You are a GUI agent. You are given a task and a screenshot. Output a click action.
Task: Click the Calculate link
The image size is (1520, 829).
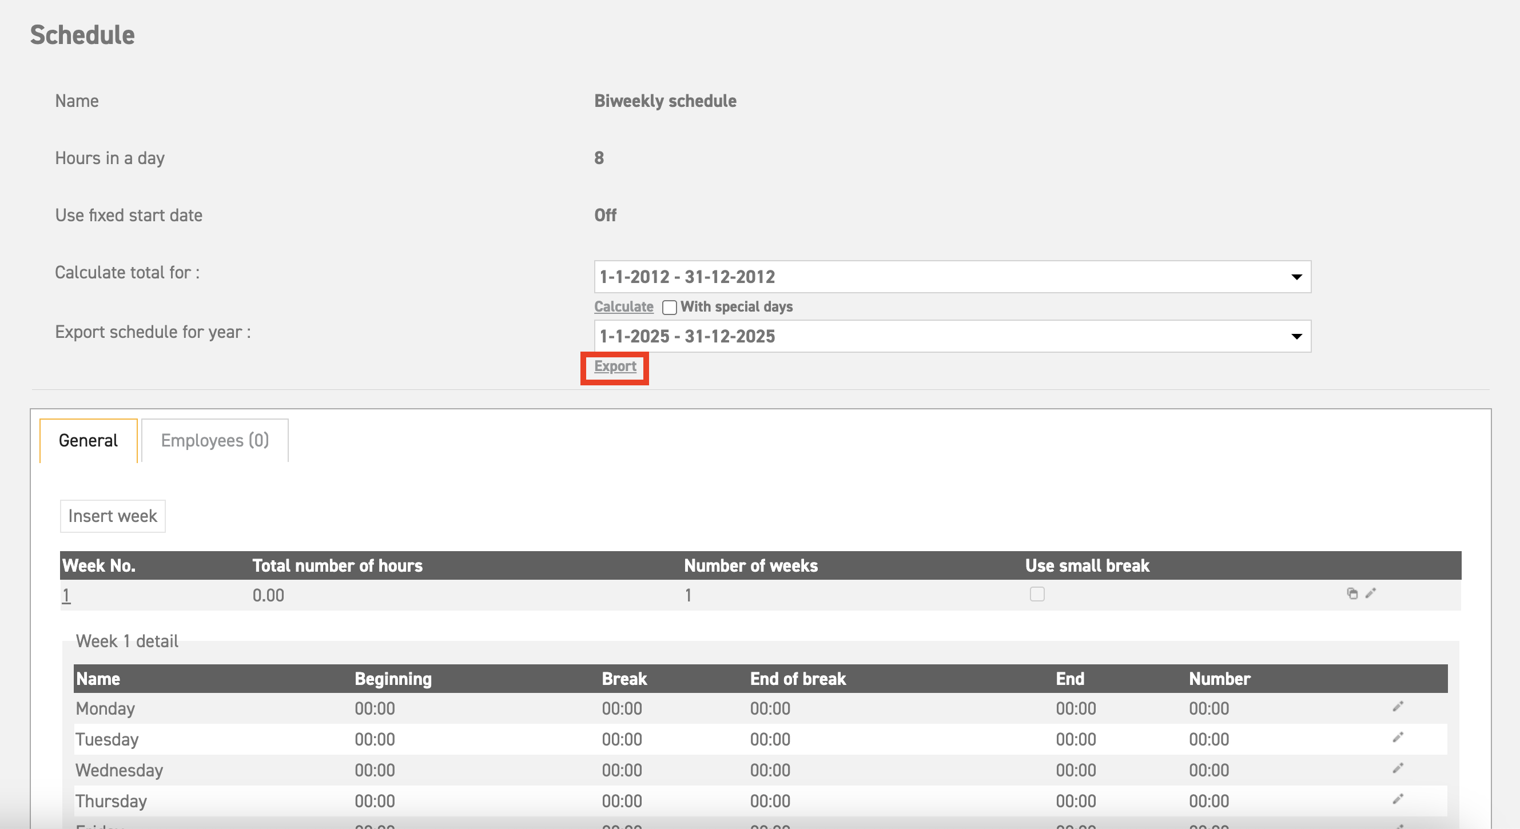point(624,307)
